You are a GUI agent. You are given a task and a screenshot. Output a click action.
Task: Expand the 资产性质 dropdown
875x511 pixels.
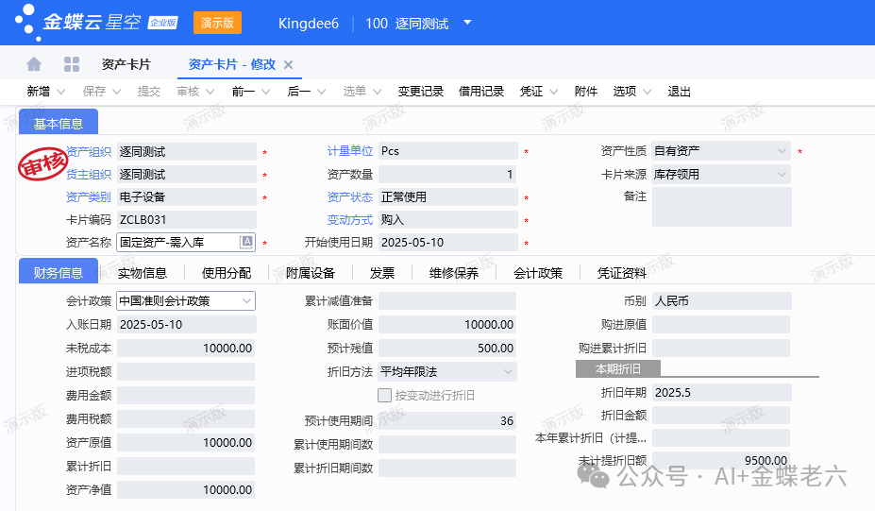782,151
